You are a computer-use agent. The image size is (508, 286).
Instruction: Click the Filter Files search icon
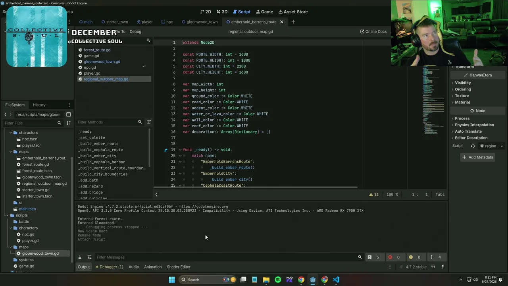click(x=60, y=123)
